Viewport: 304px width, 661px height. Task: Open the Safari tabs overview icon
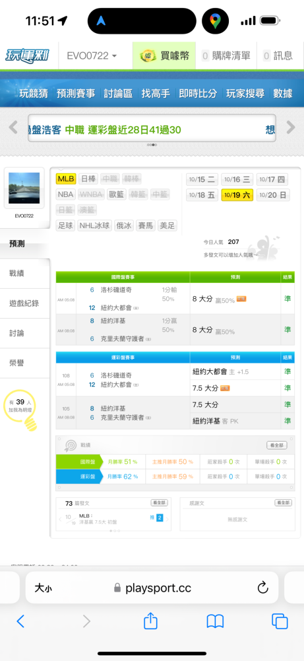(x=280, y=621)
